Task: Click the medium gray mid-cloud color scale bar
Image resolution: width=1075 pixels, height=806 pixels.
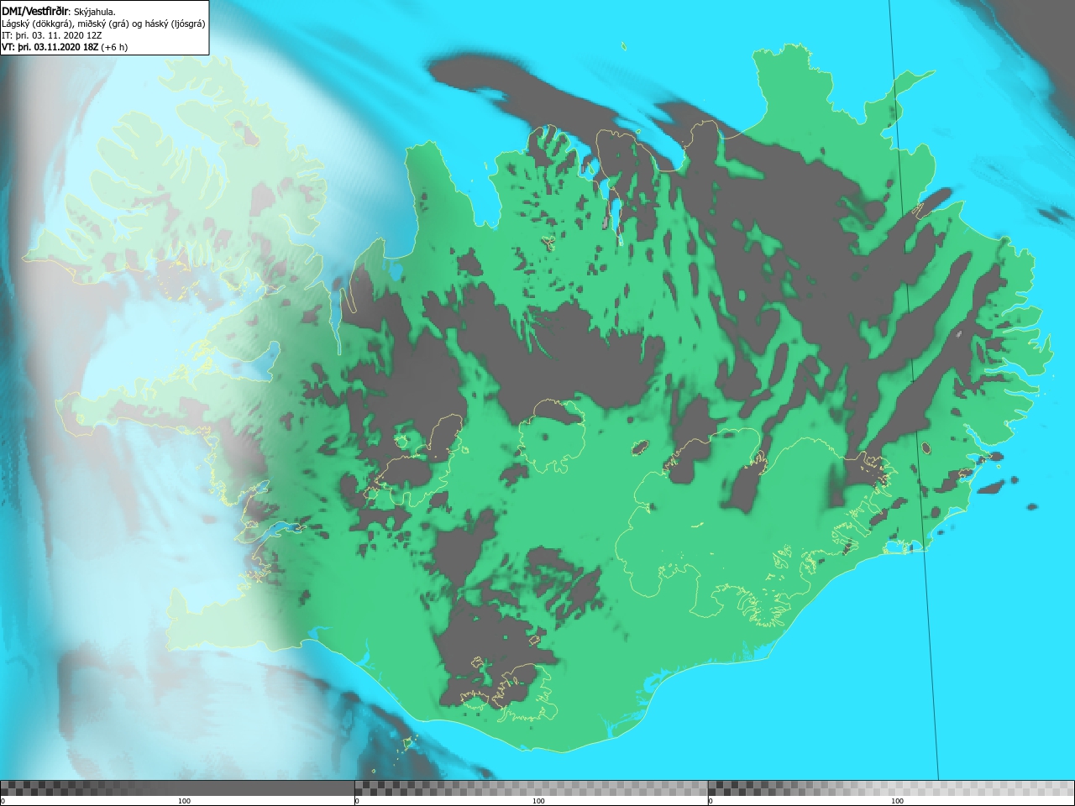Action: point(531,788)
